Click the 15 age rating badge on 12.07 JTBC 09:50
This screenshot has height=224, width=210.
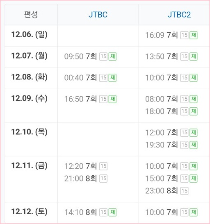(x=103, y=57)
